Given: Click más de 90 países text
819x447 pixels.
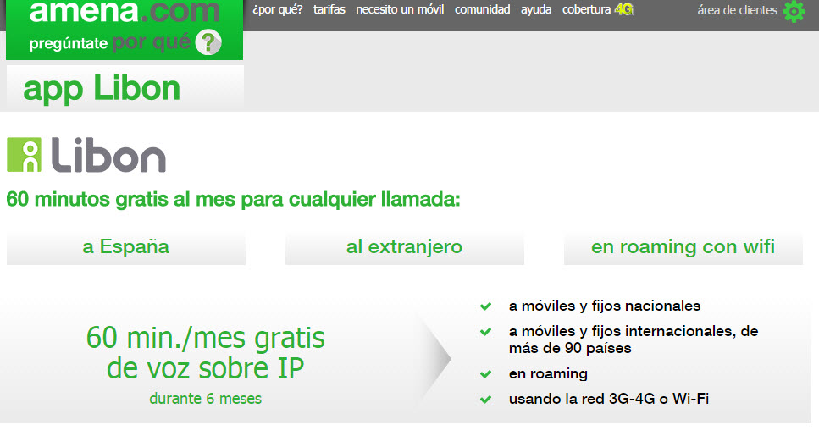Looking at the screenshot, I should click(570, 348).
